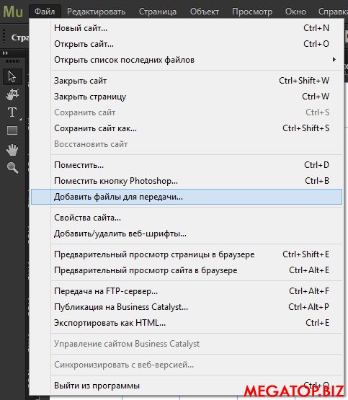The width and height of the screenshot is (348, 400).
Task: Expand the toolbar double-arrow toggle
Action: click(5, 53)
